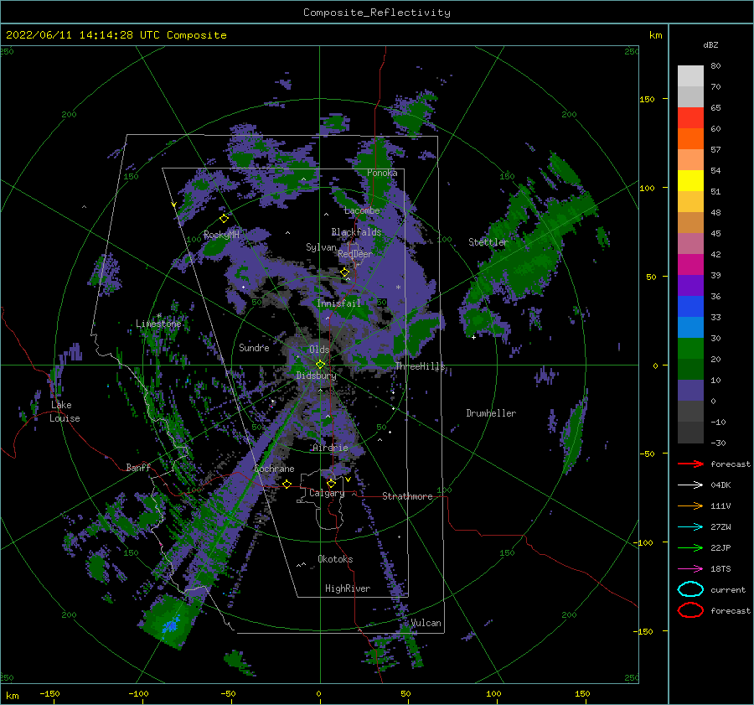Viewport: 754px width, 705px height.
Task: Click the yellow diamond marker below Cochrane
Action: [287, 484]
